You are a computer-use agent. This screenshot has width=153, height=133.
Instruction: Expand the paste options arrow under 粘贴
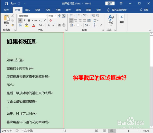point(7,26)
